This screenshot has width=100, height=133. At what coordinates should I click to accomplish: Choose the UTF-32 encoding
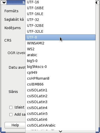click(x=61, y=20)
